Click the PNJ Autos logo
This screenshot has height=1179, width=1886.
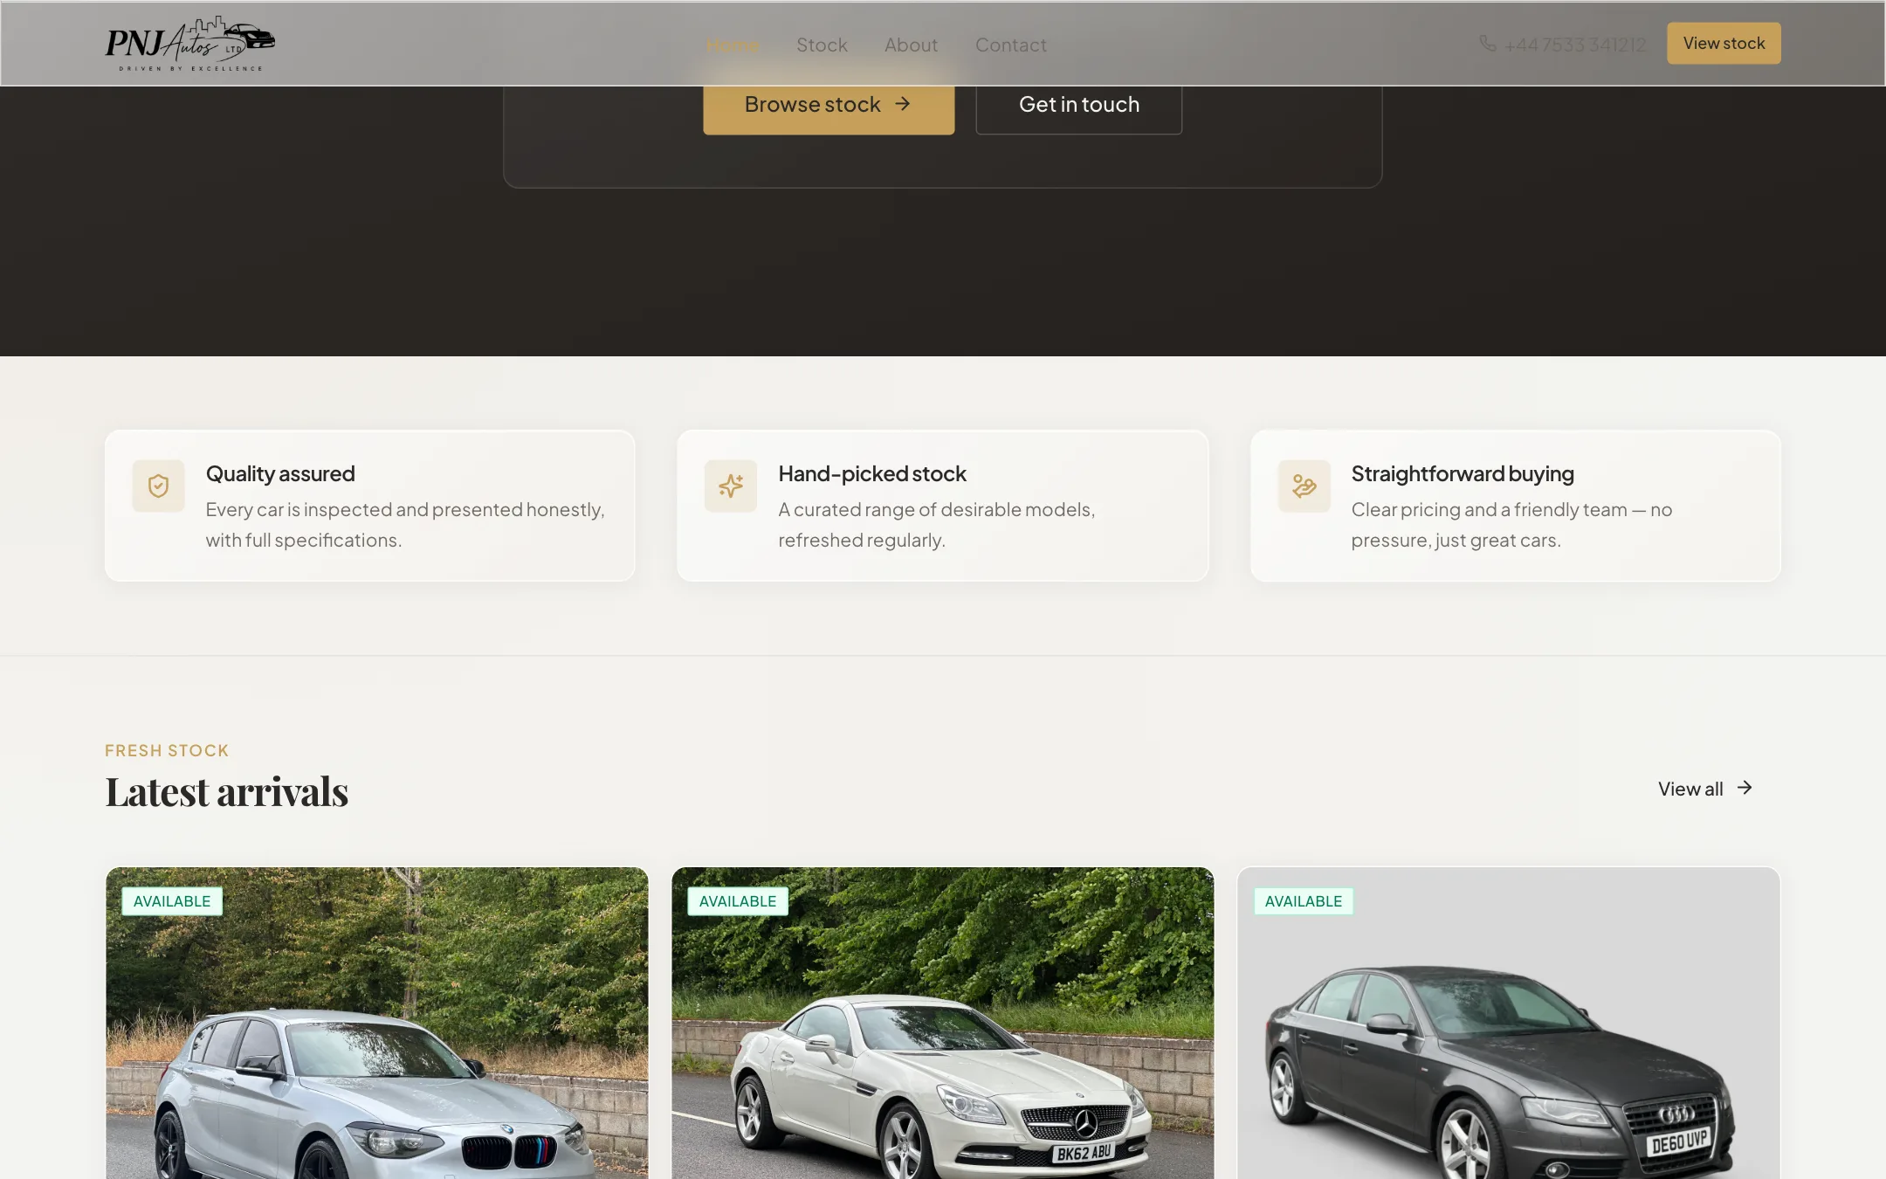[x=190, y=44]
